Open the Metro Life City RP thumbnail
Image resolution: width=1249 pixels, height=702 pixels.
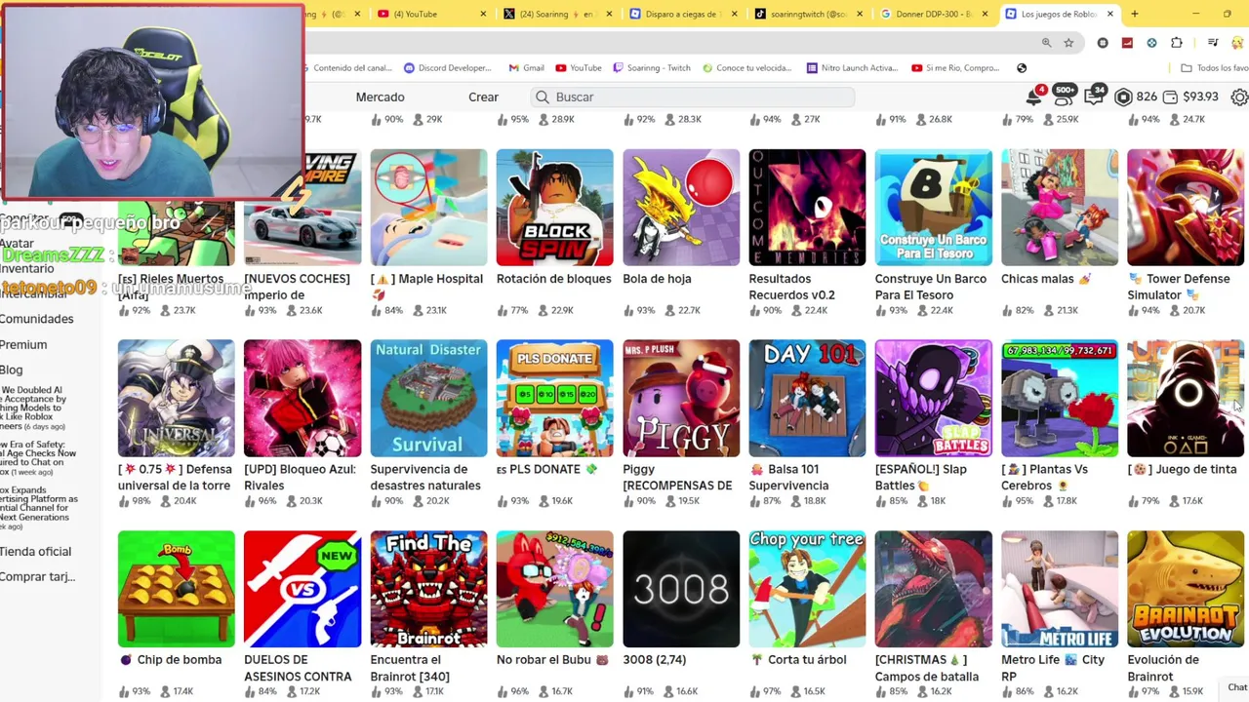click(1060, 589)
